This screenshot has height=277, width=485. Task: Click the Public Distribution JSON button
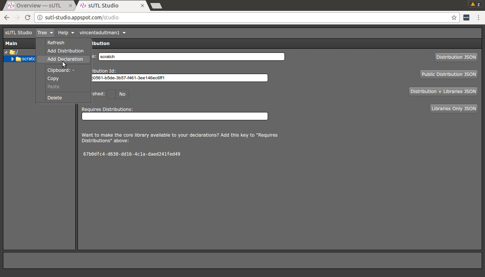[x=449, y=74]
